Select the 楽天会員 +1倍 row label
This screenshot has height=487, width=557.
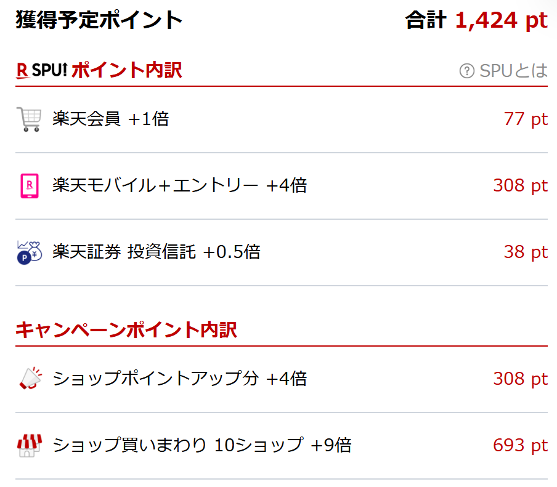click(110, 119)
